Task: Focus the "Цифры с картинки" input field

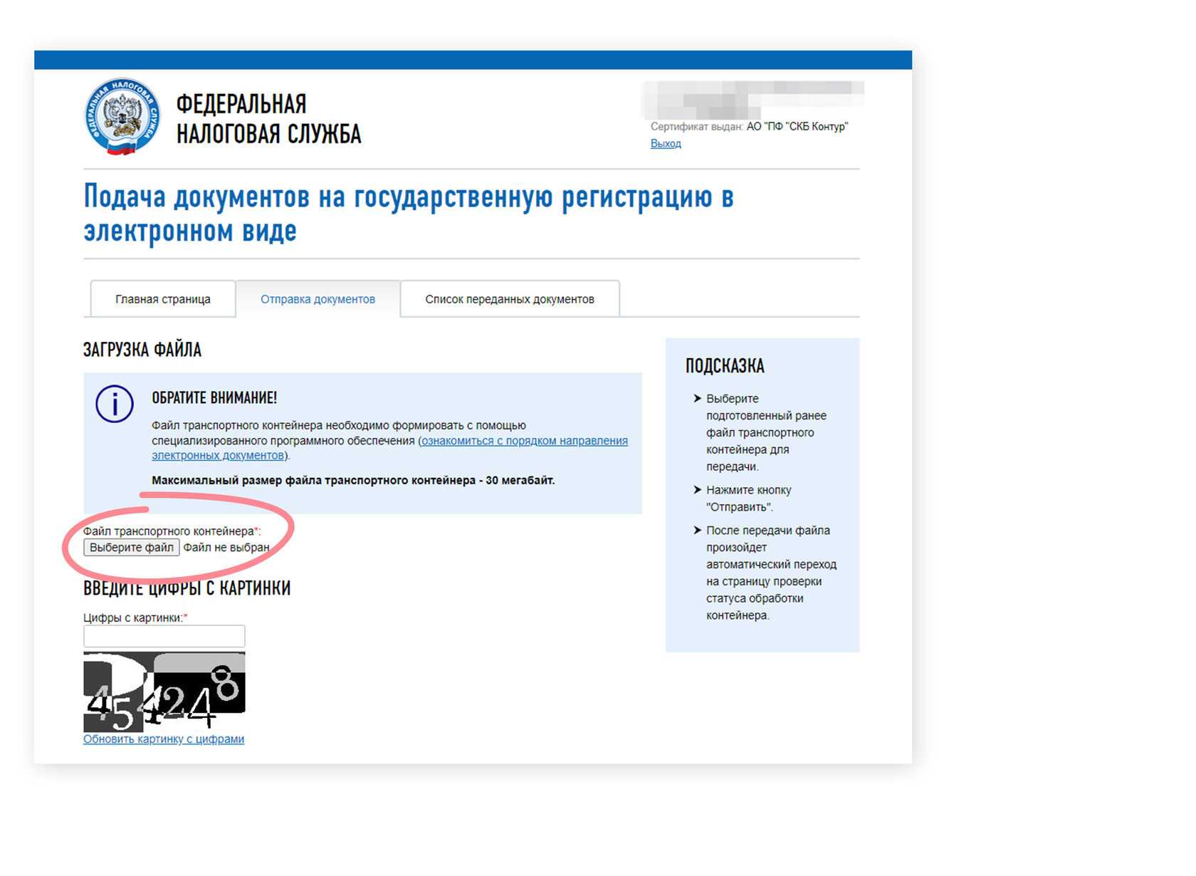Action: [x=164, y=636]
